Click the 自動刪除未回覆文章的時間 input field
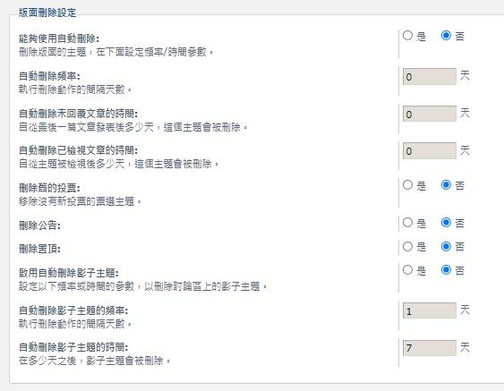The height and width of the screenshot is (391, 504). pos(430,114)
